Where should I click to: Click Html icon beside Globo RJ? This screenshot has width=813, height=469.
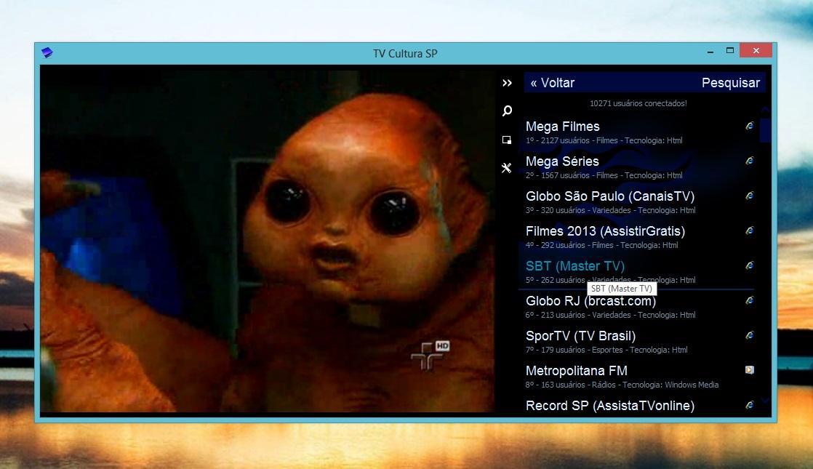click(750, 300)
